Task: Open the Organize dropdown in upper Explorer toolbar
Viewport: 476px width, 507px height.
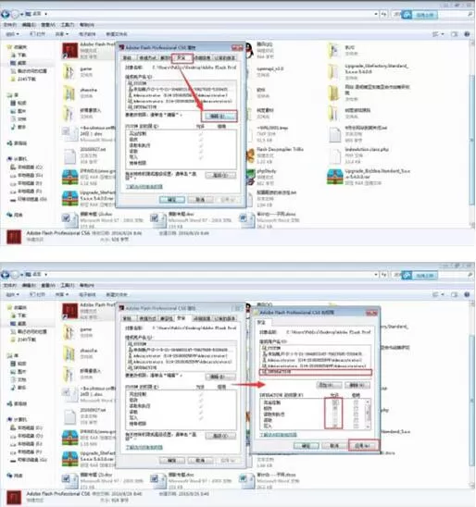Action: tap(13, 34)
